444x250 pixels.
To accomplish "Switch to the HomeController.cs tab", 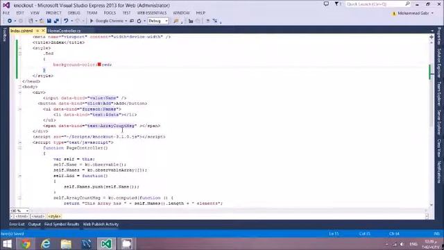I will pos(64,31).
